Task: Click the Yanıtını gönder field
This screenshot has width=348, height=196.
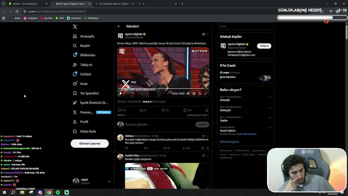Action: tap(159, 124)
